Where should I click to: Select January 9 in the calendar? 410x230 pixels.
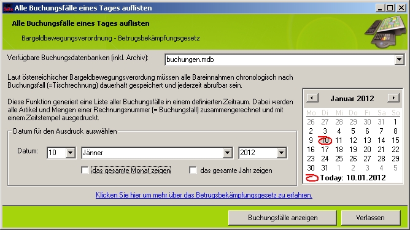click(x=311, y=140)
